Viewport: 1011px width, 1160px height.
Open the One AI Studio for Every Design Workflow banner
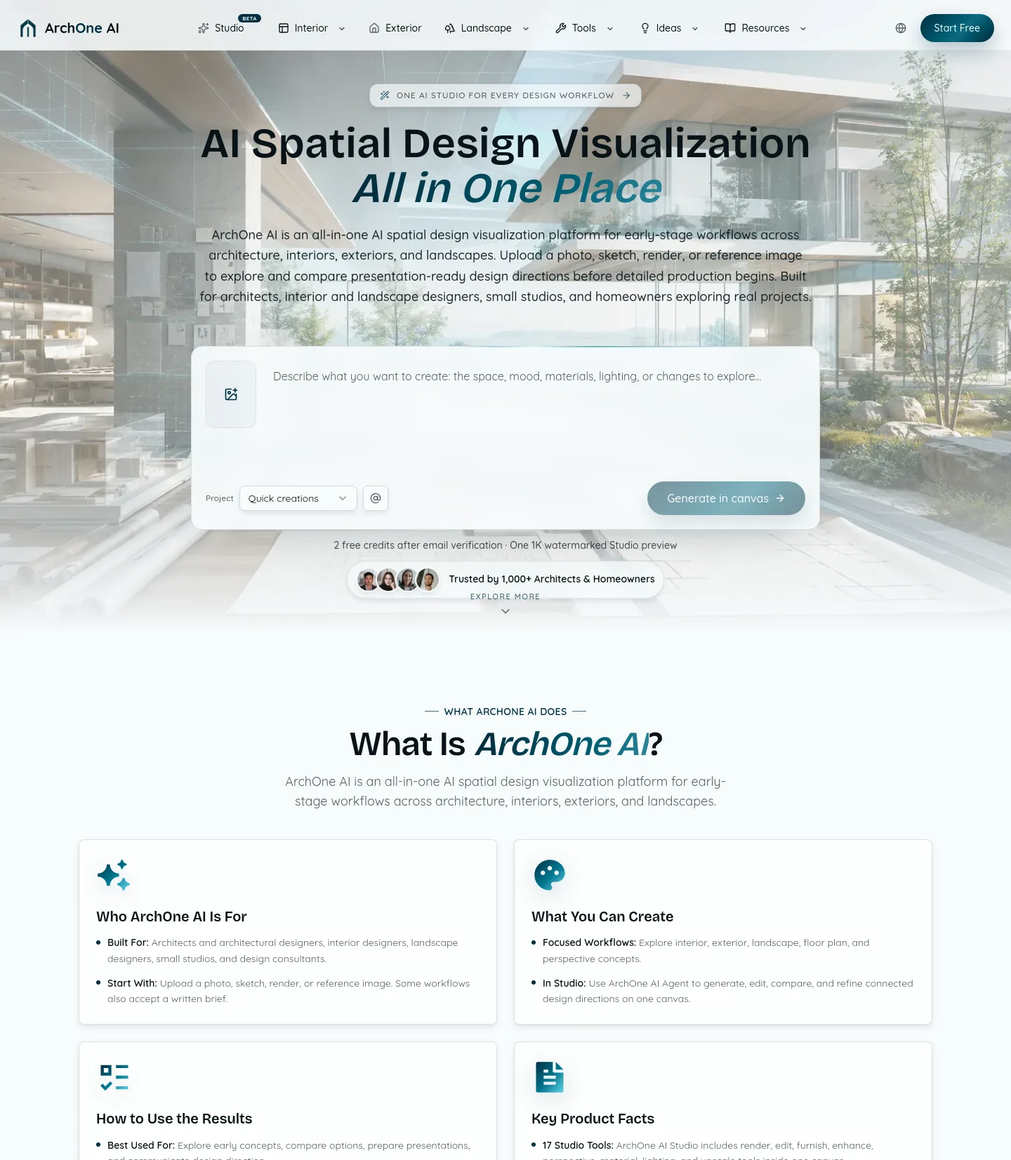(x=505, y=95)
